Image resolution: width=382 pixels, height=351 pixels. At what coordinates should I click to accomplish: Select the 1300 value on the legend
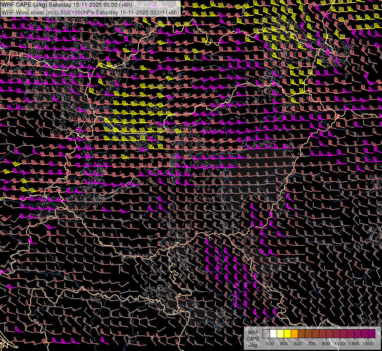[354, 344]
